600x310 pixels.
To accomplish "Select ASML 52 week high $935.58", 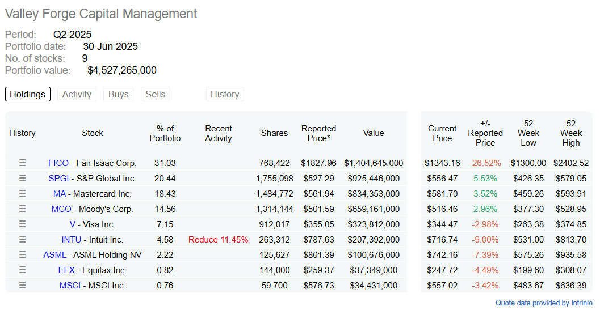I will coord(571,255).
